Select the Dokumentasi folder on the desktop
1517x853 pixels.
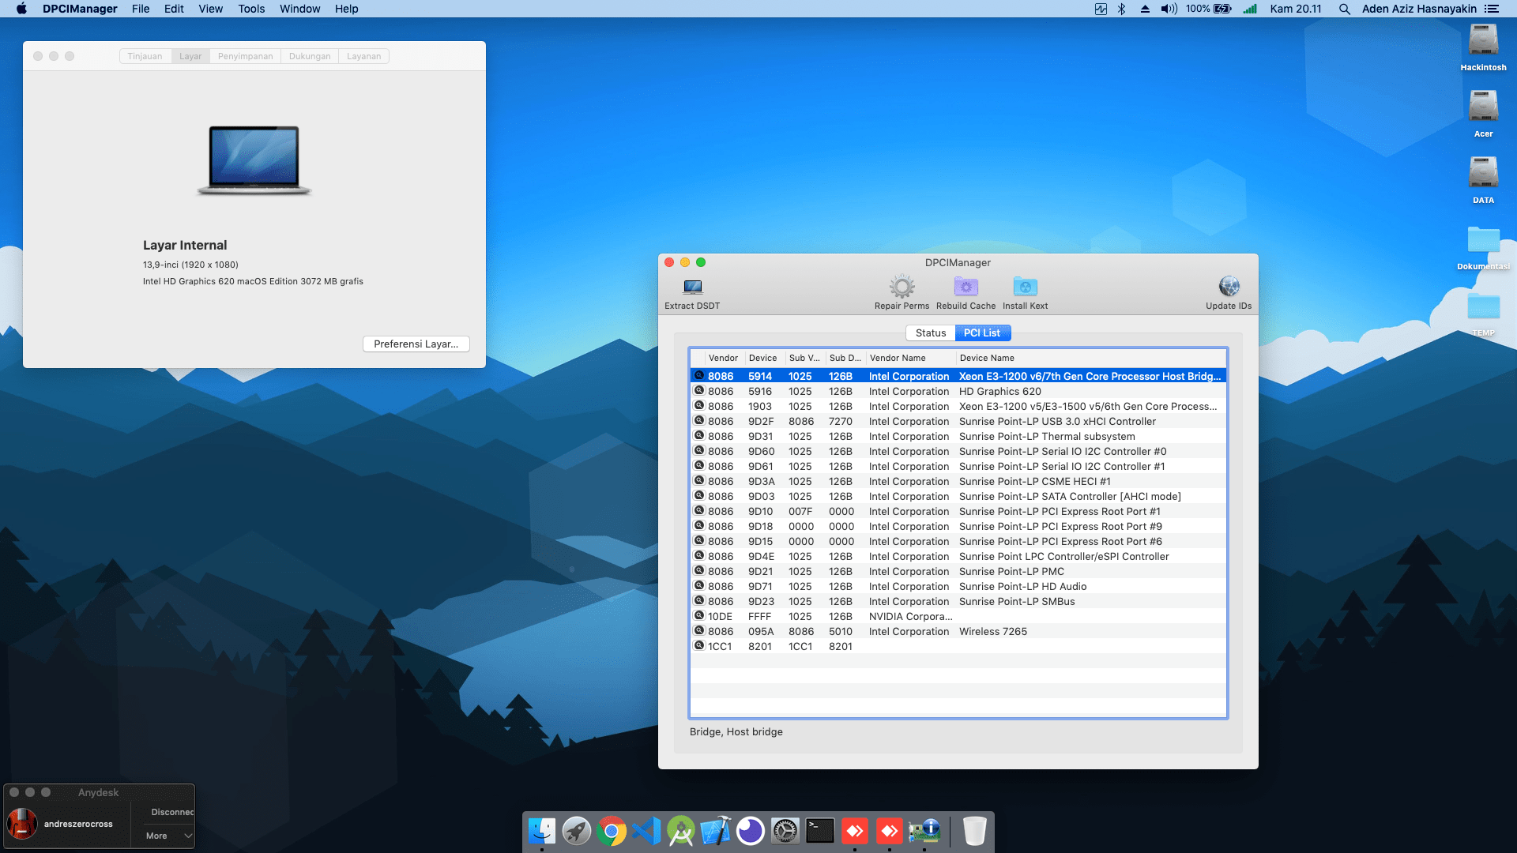pos(1483,247)
